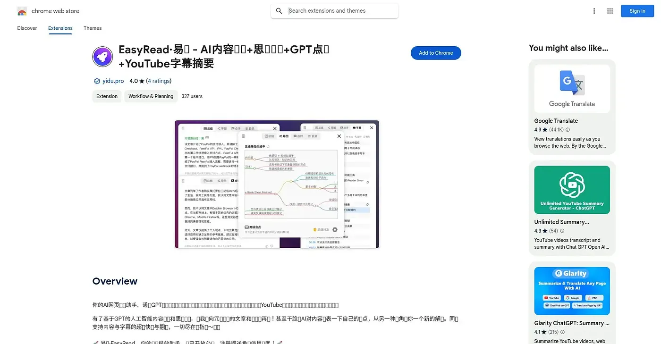
Task: Click the EasyRead purple rocket extension icon
Action: click(x=102, y=57)
